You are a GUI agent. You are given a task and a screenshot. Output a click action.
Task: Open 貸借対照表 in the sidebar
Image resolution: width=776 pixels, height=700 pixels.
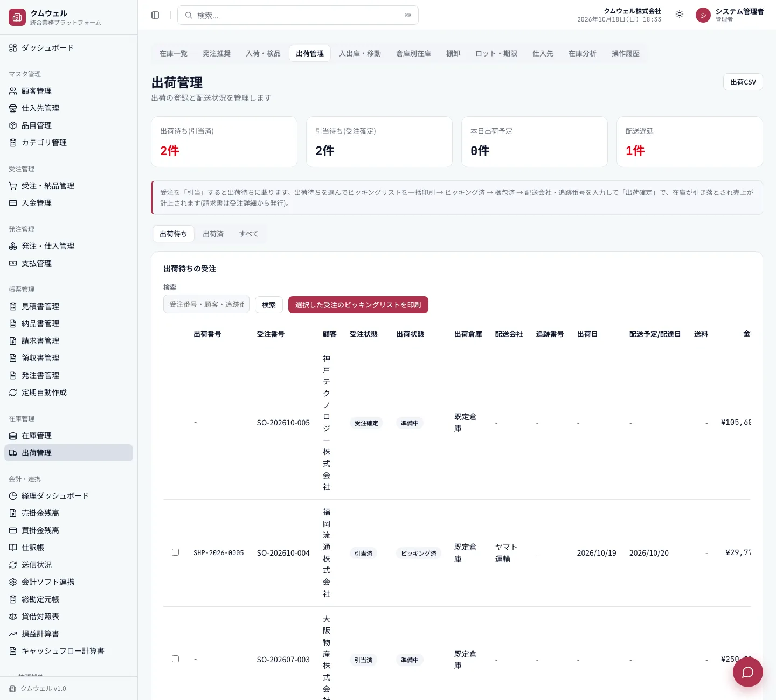69,617
